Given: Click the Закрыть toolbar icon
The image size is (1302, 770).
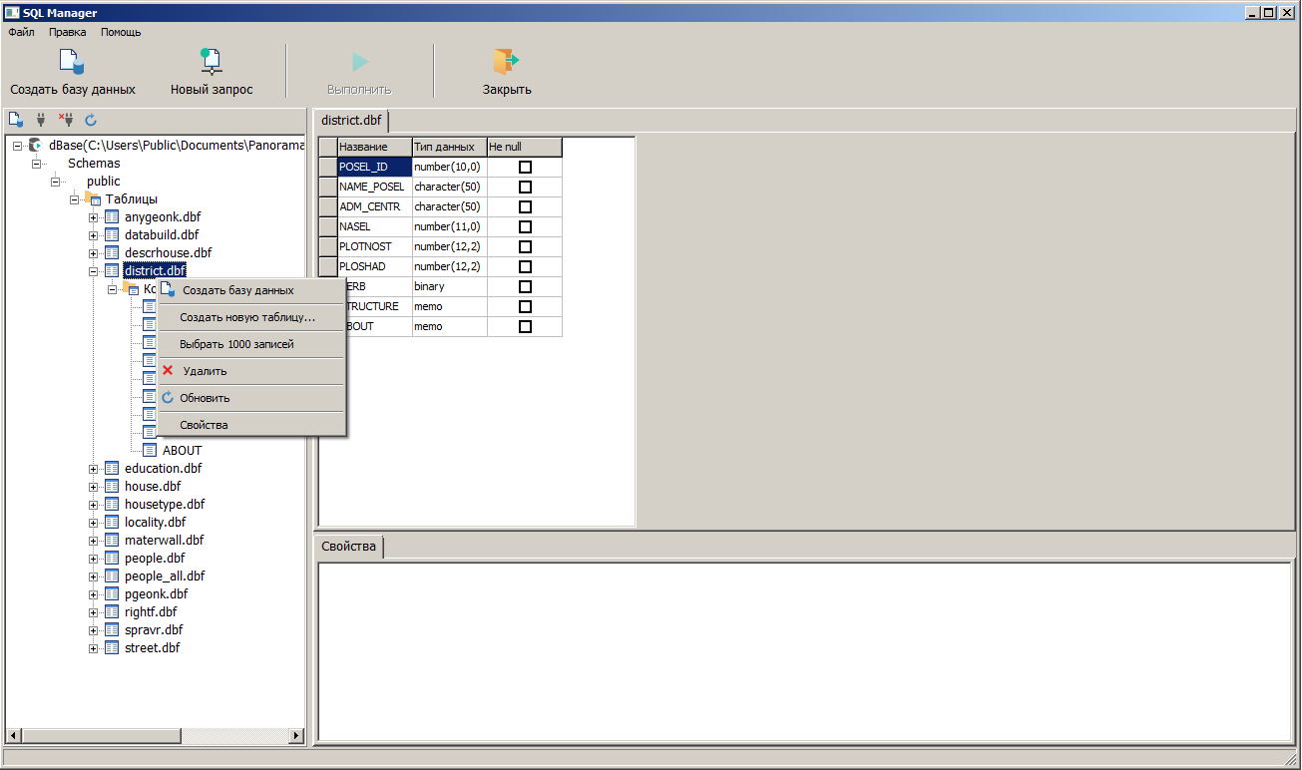Looking at the screenshot, I should click(507, 62).
